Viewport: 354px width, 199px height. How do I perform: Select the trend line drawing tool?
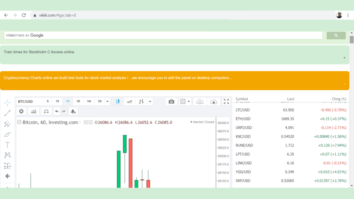(x=7, y=113)
